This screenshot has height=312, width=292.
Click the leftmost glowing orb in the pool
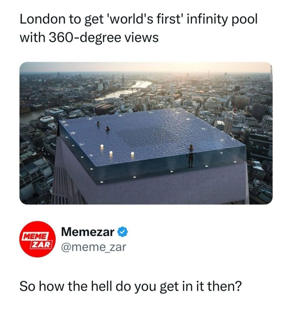[x=102, y=147]
